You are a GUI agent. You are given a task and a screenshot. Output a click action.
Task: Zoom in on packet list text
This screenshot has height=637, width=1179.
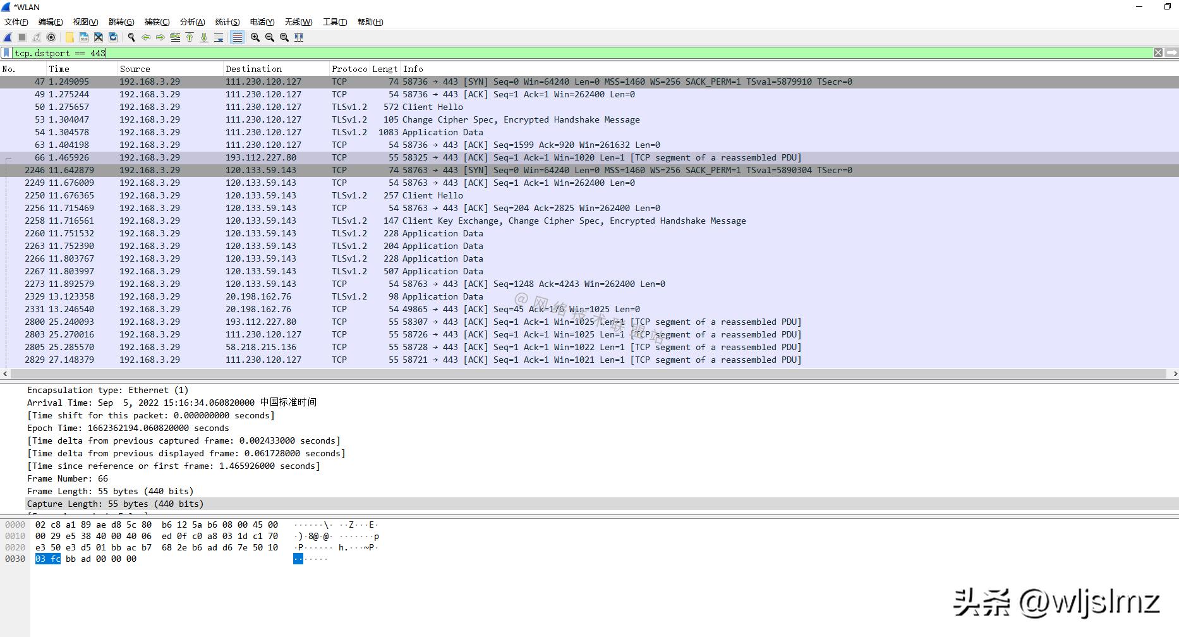tap(255, 37)
